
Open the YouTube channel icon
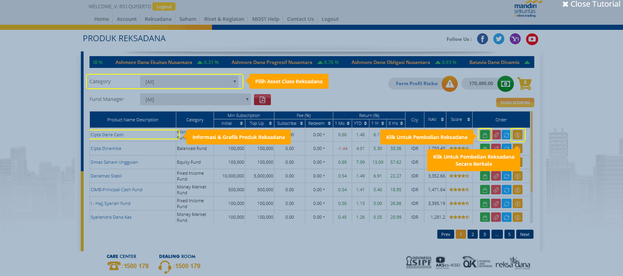click(532, 39)
